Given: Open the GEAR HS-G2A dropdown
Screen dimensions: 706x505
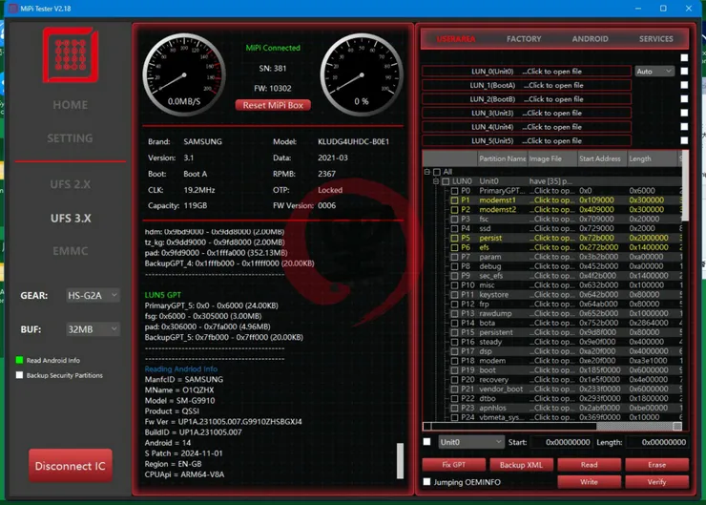Looking at the screenshot, I should point(93,296).
